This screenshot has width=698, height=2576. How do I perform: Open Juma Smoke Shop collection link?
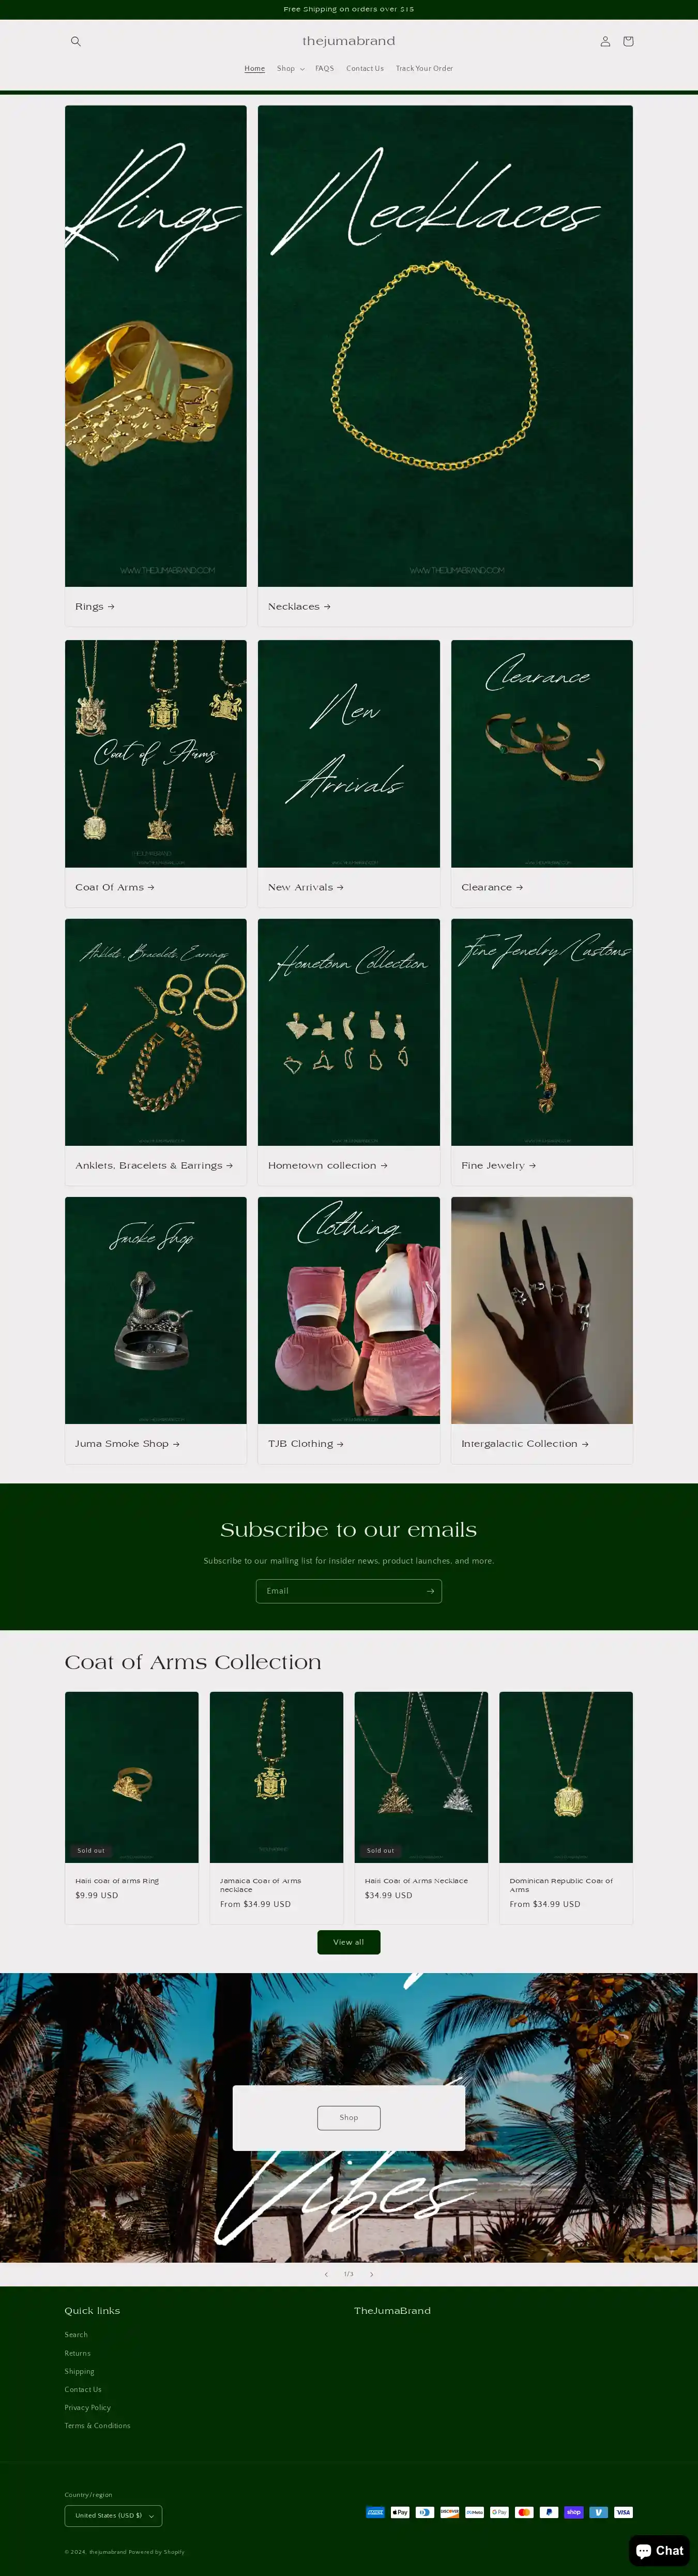tap(127, 1444)
